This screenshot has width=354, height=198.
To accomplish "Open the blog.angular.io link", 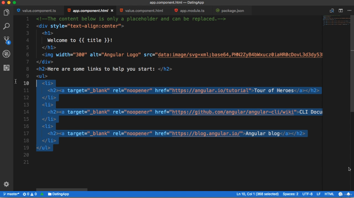I will pos(206,133).
